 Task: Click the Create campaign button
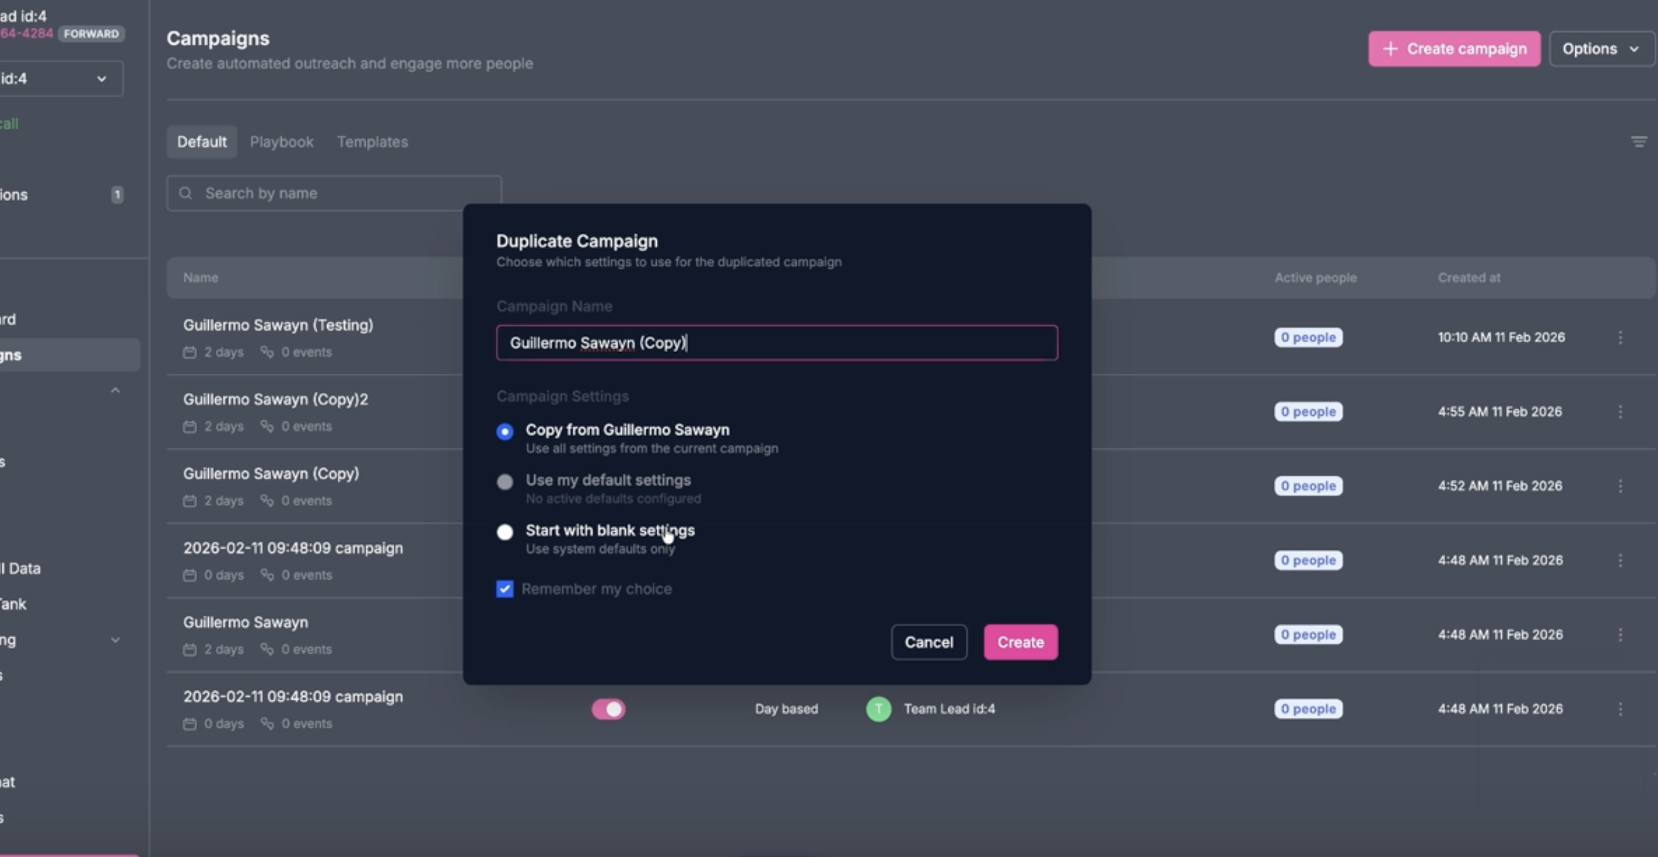[x=1454, y=49]
